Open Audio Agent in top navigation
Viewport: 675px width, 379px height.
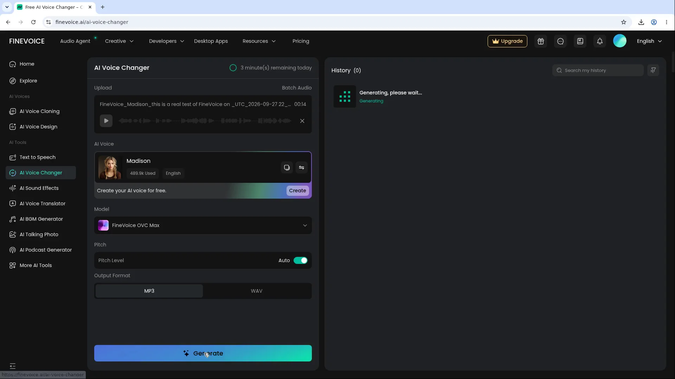(75, 41)
